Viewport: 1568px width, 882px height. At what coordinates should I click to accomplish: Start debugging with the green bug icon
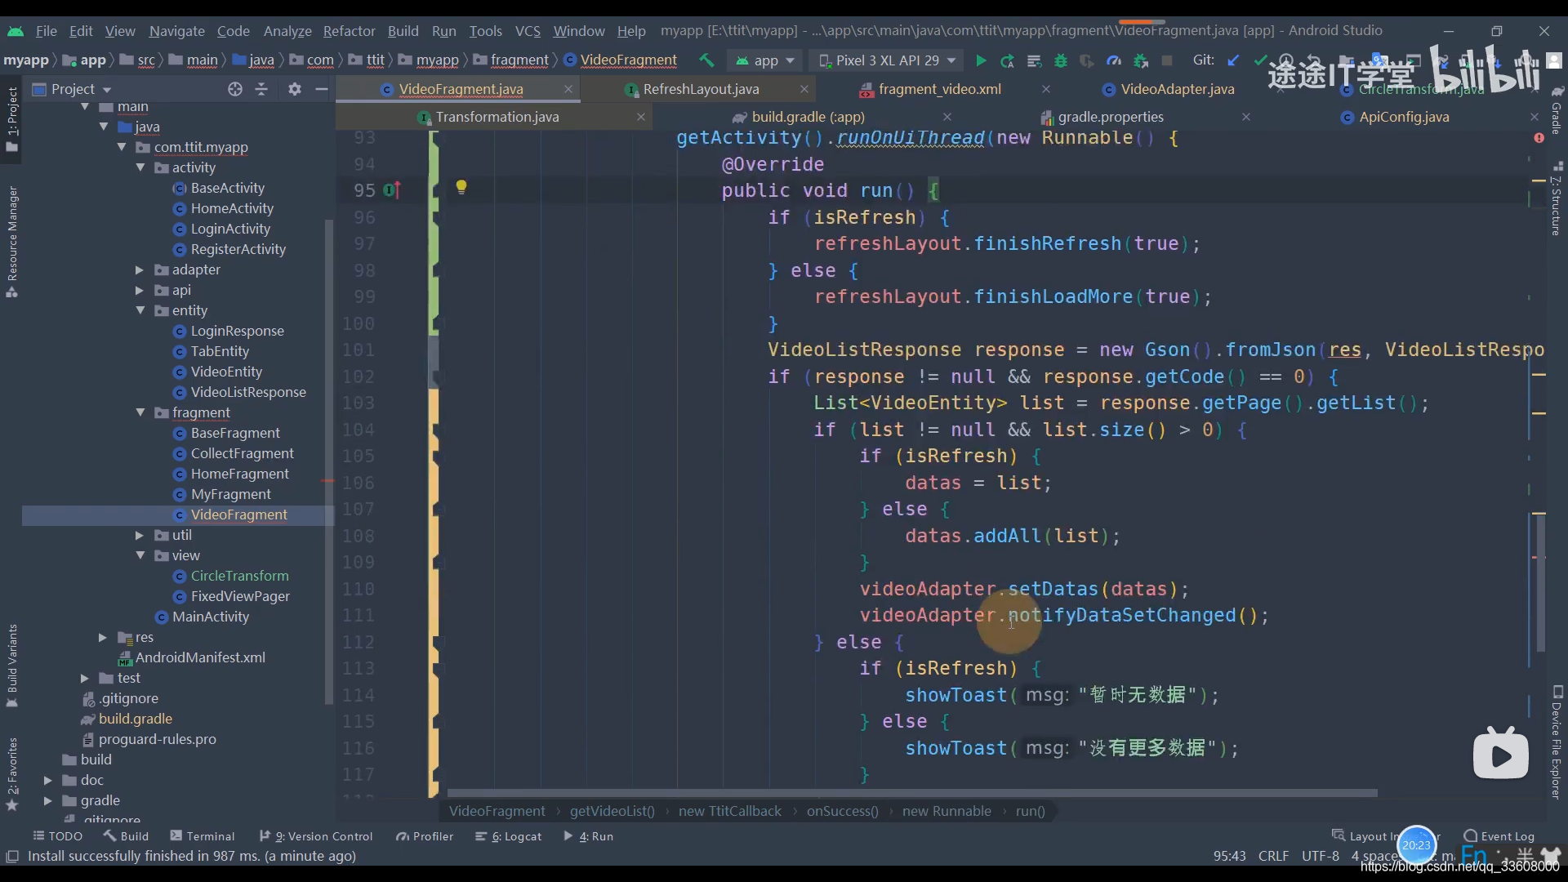coord(1061,60)
